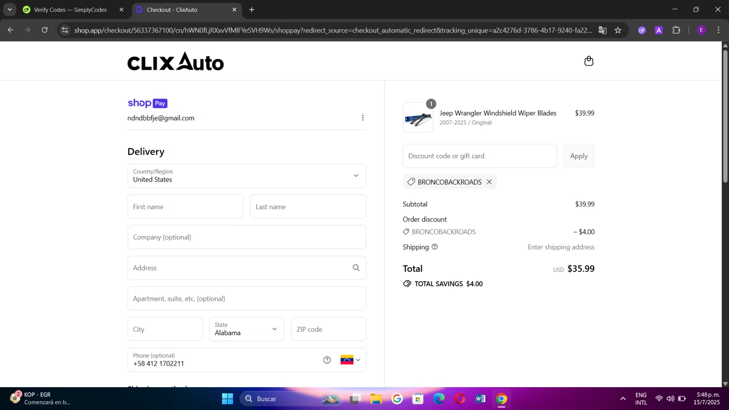Translate this page icon
This screenshot has width=729, height=410.
coord(603,30)
